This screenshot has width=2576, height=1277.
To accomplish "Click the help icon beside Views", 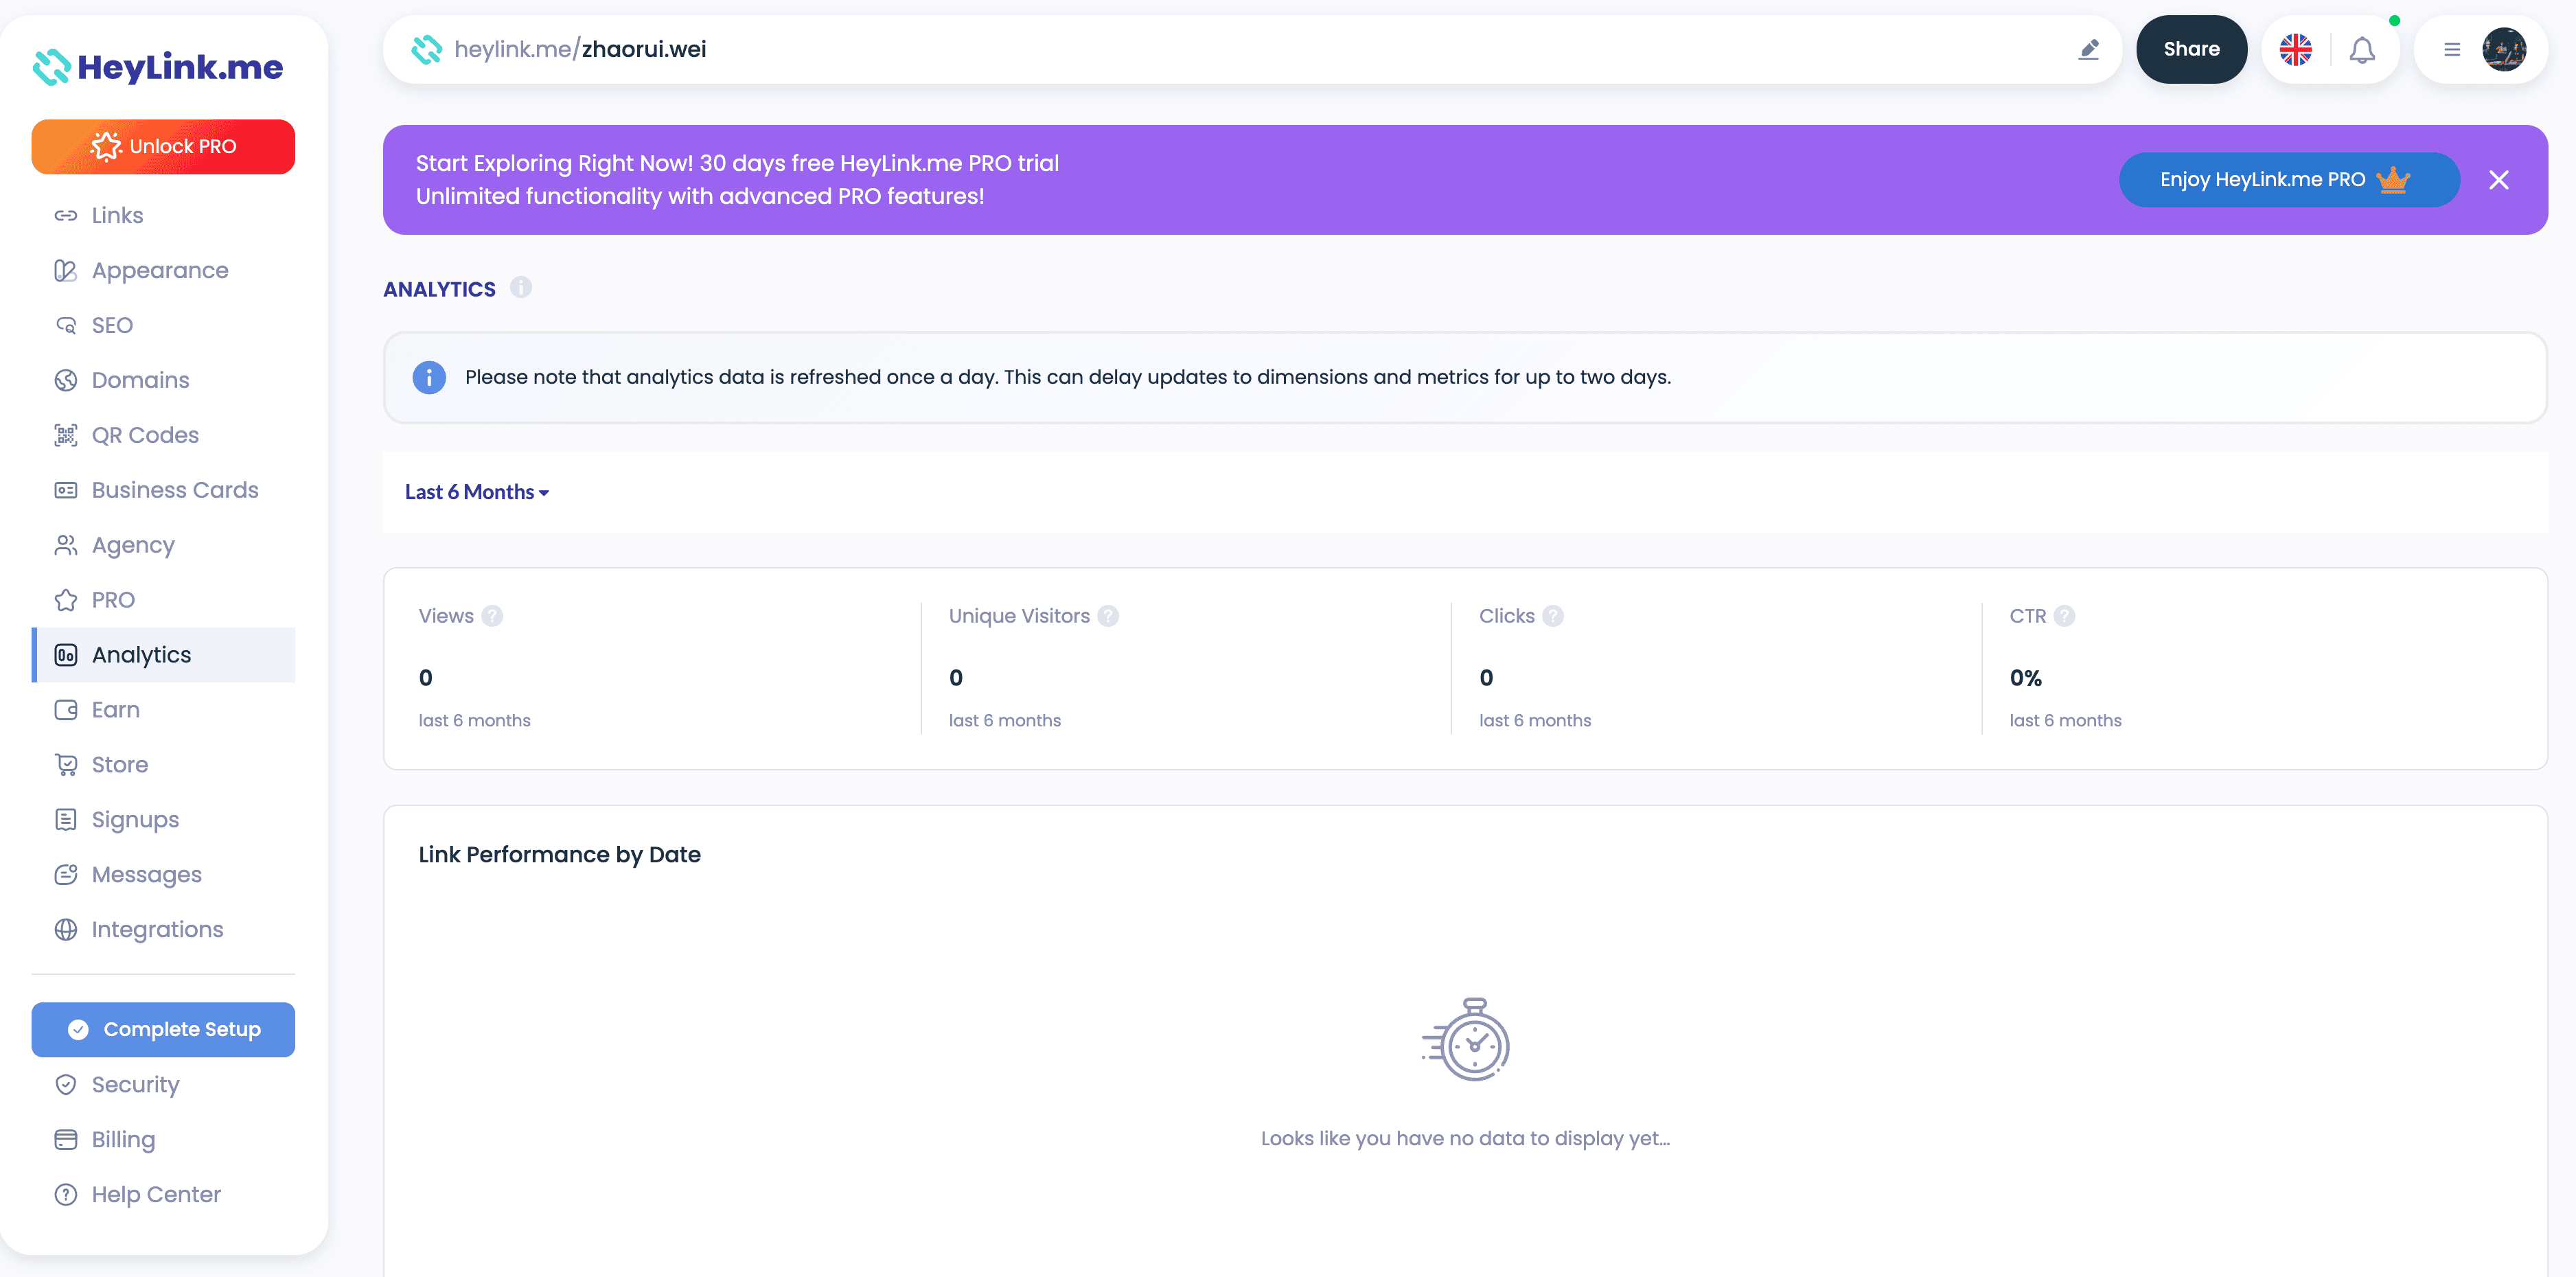I will pyautogui.click(x=492, y=616).
